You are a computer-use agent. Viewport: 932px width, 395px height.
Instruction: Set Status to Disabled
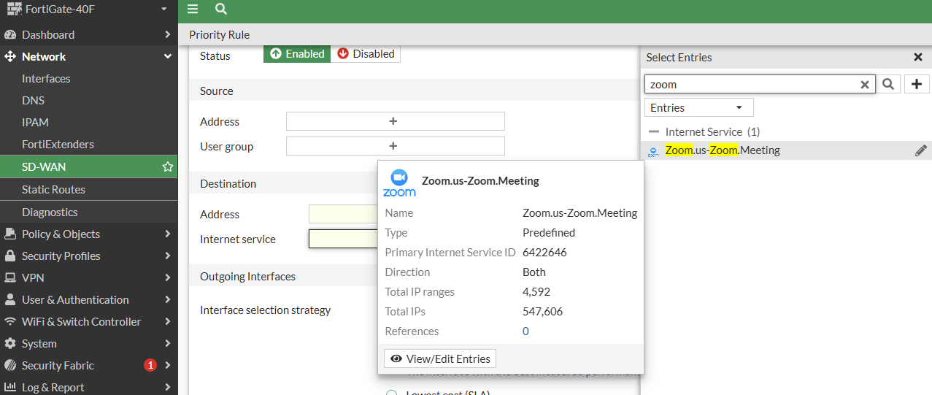[366, 54]
